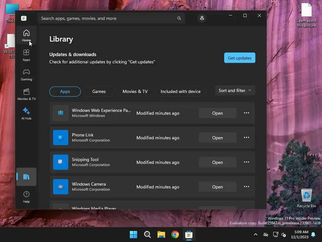Click Microsoft Store taskbar icon
The height and width of the screenshot is (242, 322).
(189, 234)
